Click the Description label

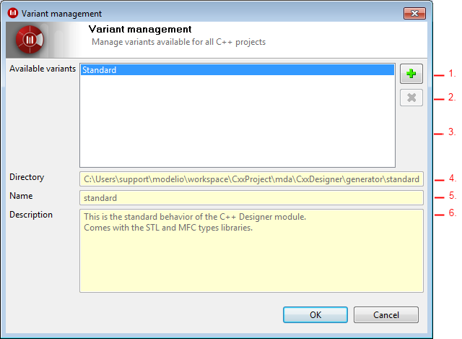[31, 215]
